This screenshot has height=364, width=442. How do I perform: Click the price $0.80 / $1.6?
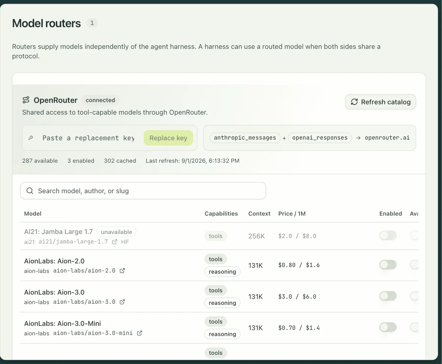point(299,265)
